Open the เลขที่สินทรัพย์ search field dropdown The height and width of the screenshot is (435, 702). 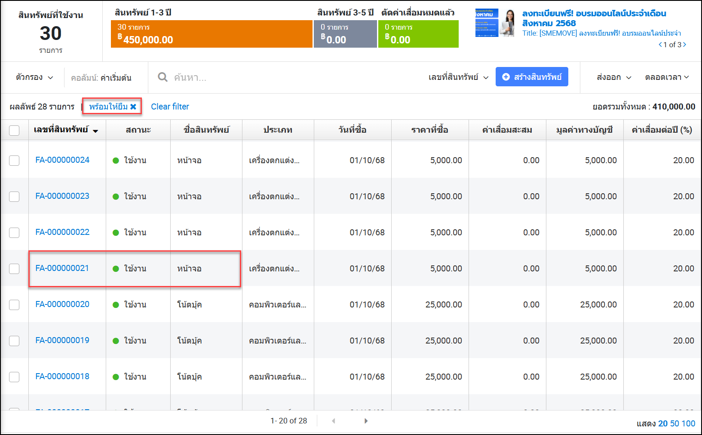point(458,77)
